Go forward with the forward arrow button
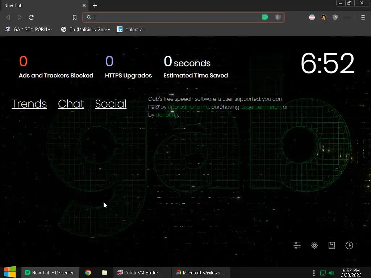This screenshot has width=371, height=278. [x=20, y=17]
